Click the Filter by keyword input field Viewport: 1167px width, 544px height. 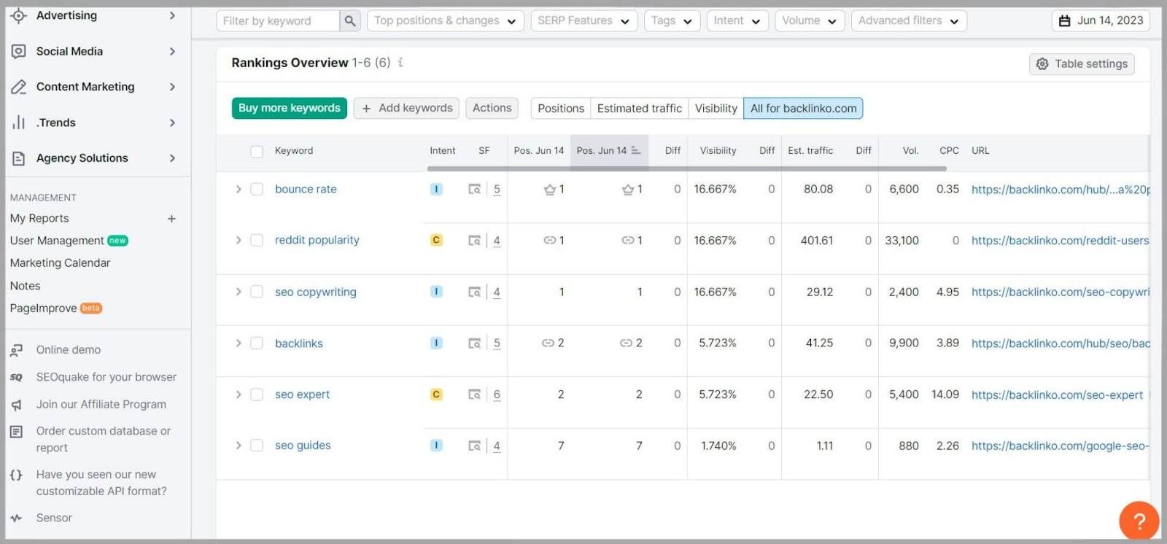click(278, 21)
